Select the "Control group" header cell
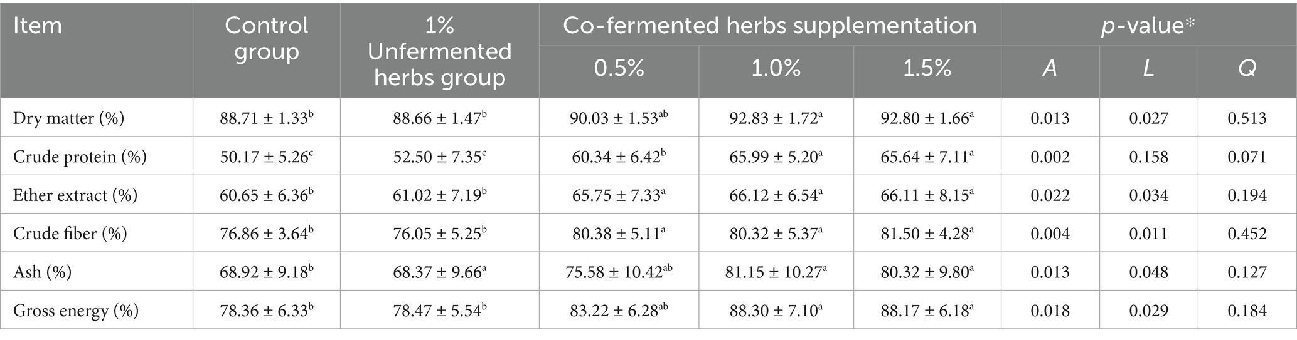The image size is (1297, 340). tap(267, 39)
